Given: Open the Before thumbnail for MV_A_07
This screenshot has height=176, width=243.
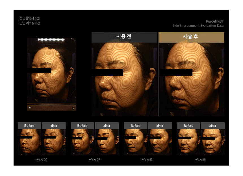Looking at the screenshot, I should 82,142.
